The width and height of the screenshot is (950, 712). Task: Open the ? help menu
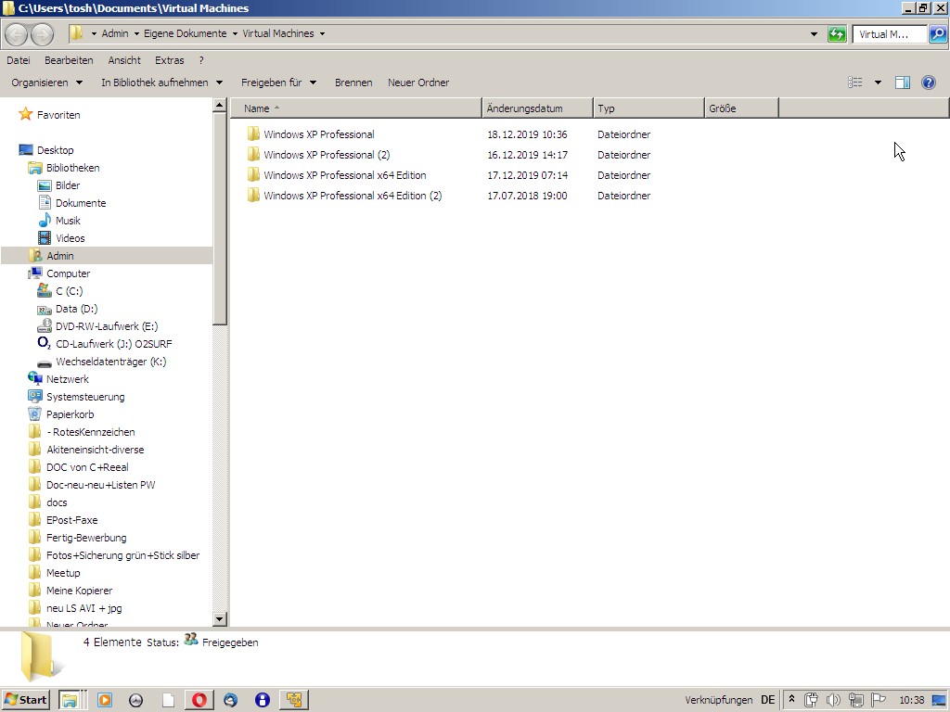coord(201,60)
